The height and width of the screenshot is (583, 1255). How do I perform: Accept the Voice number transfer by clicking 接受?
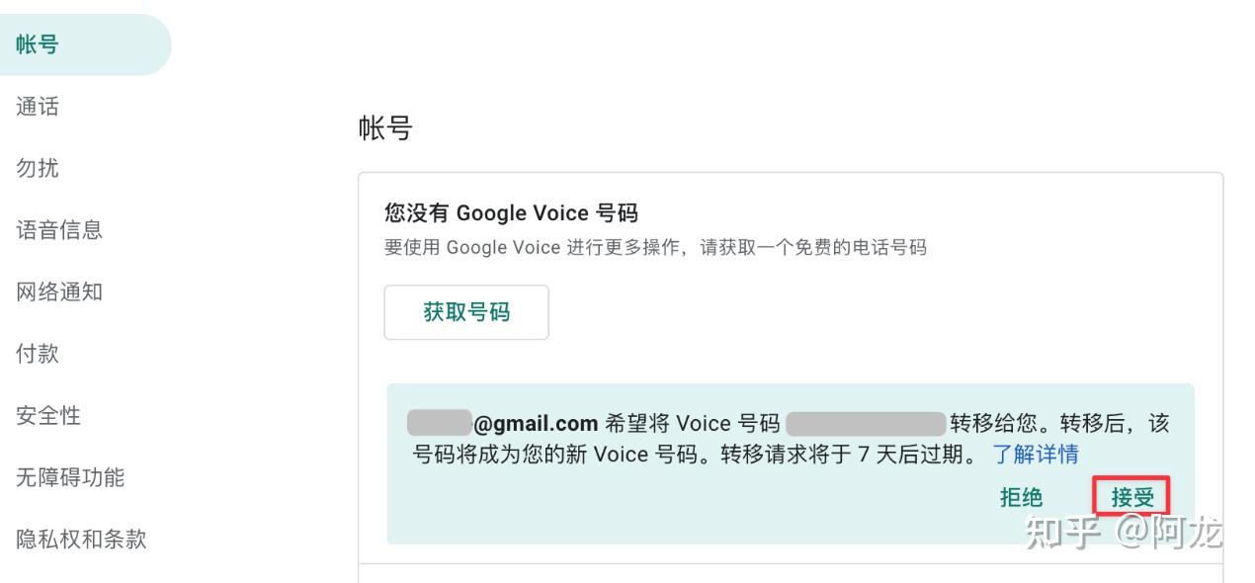tap(1130, 497)
